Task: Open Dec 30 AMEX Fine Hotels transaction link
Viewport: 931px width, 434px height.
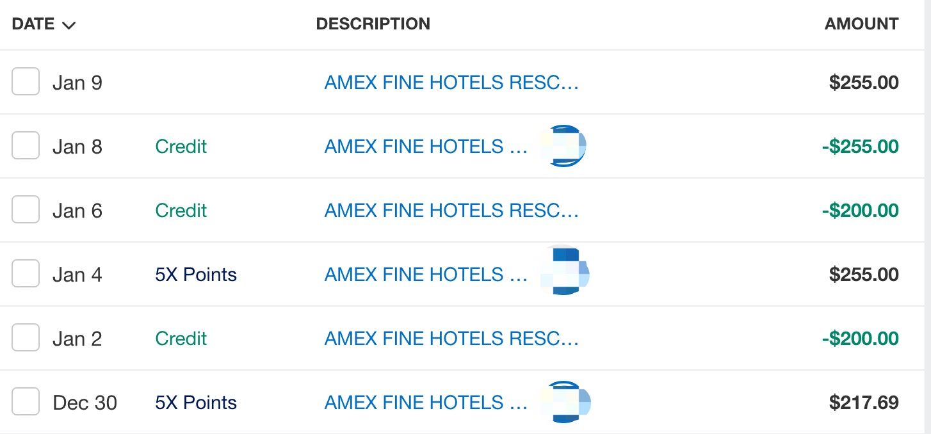Action: click(x=426, y=403)
